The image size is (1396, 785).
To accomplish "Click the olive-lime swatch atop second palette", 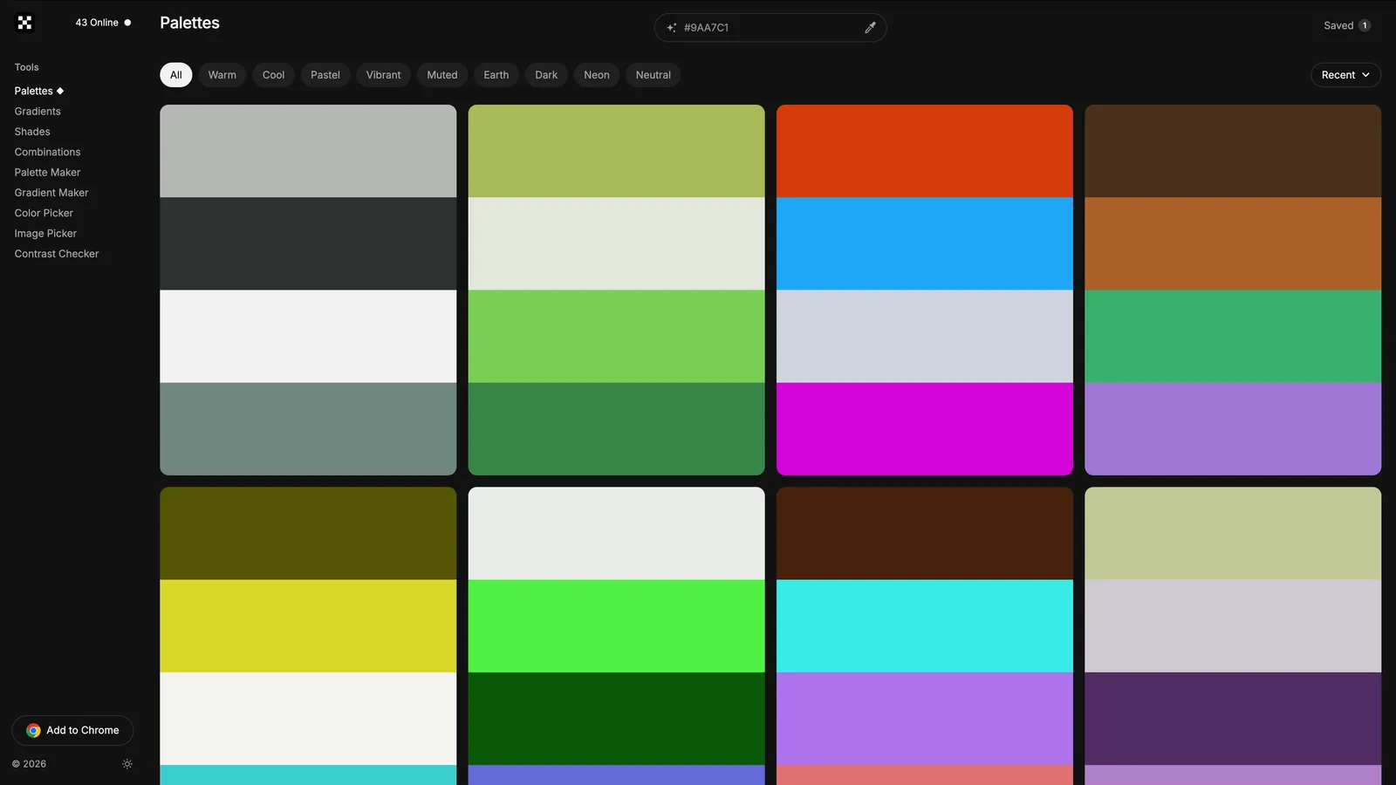I will (617, 151).
